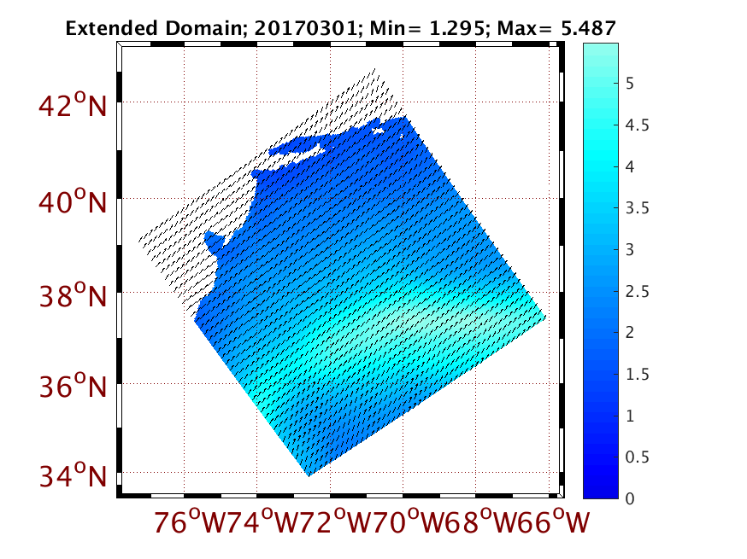The width and height of the screenshot is (747, 559).
Task: Click the '68°W' longitude label
Action: 482,522
